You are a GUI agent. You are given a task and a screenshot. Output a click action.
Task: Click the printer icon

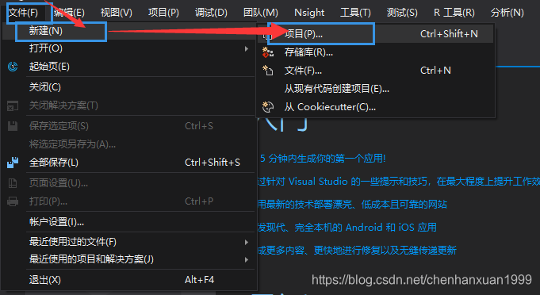[13, 201]
